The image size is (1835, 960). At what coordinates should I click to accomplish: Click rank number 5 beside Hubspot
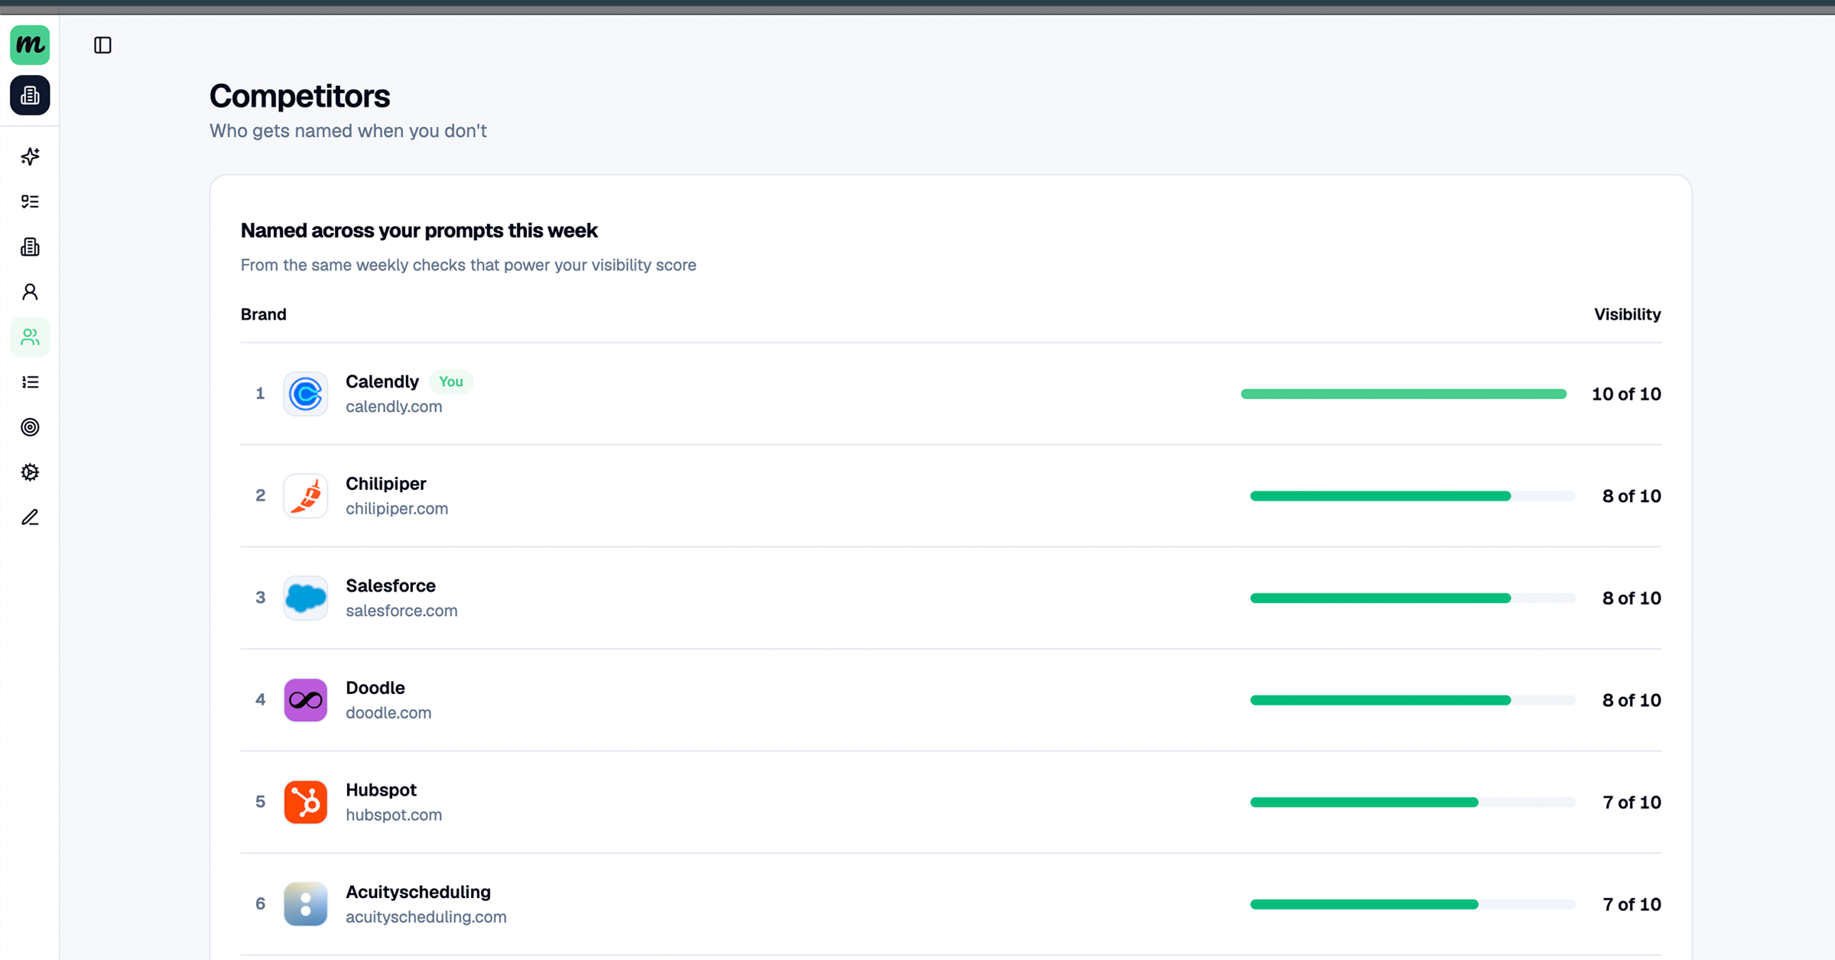click(260, 802)
